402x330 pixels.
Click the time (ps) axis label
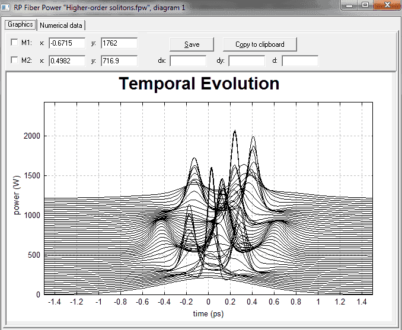pos(208,313)
